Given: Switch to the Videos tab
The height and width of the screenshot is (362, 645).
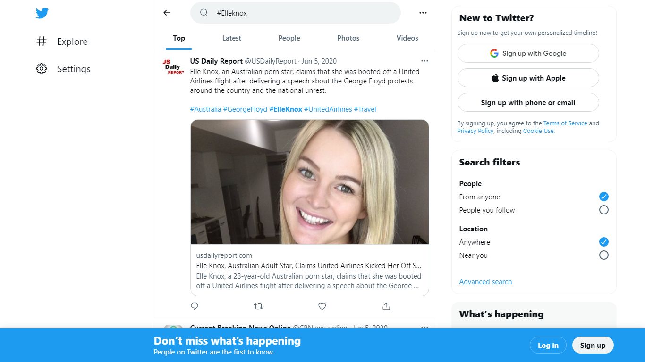Looking at the screenshot, I should click(x=407, y=38).
